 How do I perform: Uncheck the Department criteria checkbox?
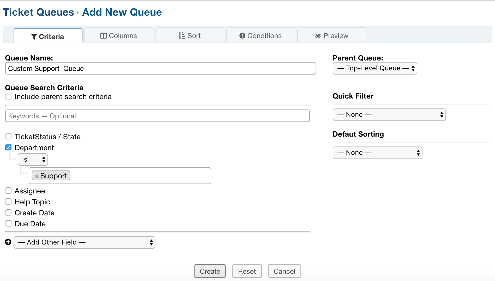point(8,147)
